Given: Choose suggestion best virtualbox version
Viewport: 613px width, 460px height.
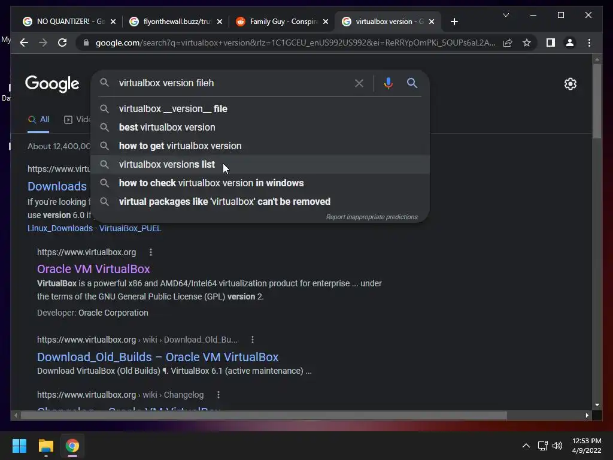Looking at the screenshot, I should (260, 127).
